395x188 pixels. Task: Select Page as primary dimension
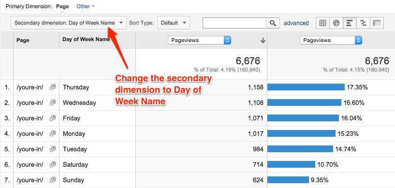pos(62,6)
